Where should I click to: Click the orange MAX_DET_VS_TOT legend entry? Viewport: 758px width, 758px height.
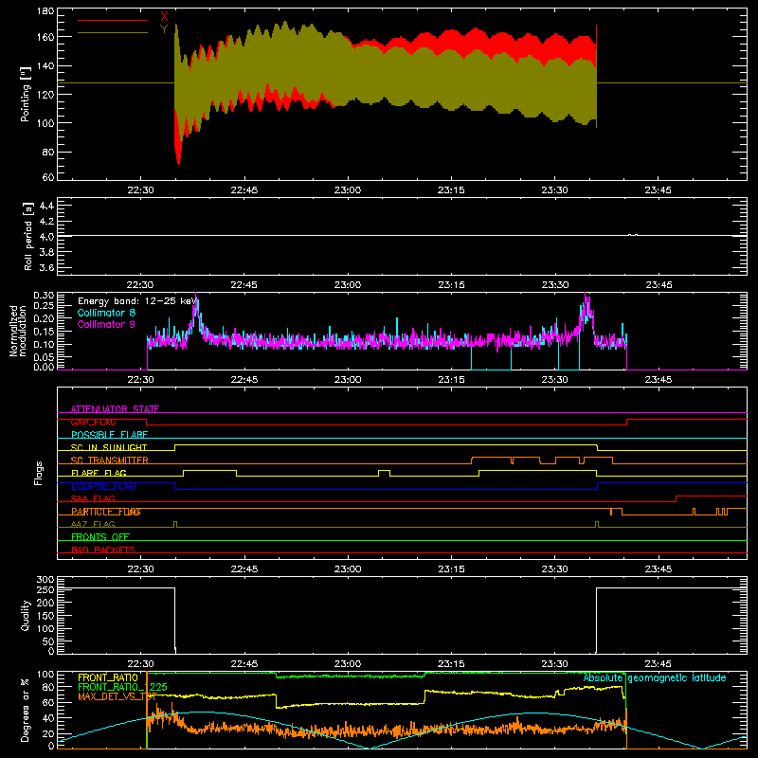117,696
